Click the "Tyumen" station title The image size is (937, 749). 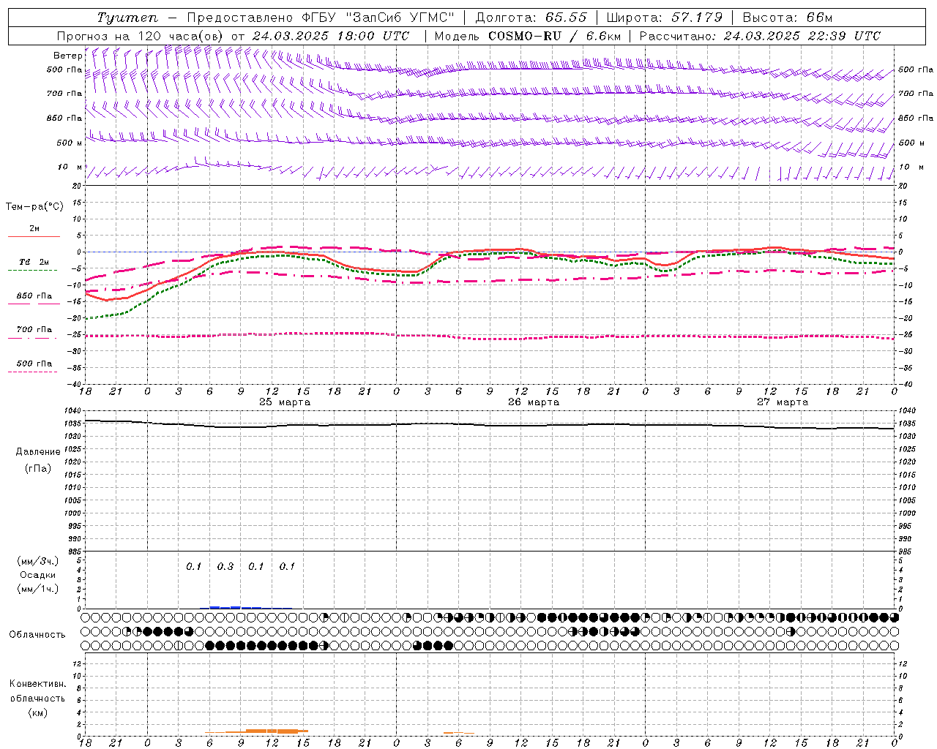128,18
